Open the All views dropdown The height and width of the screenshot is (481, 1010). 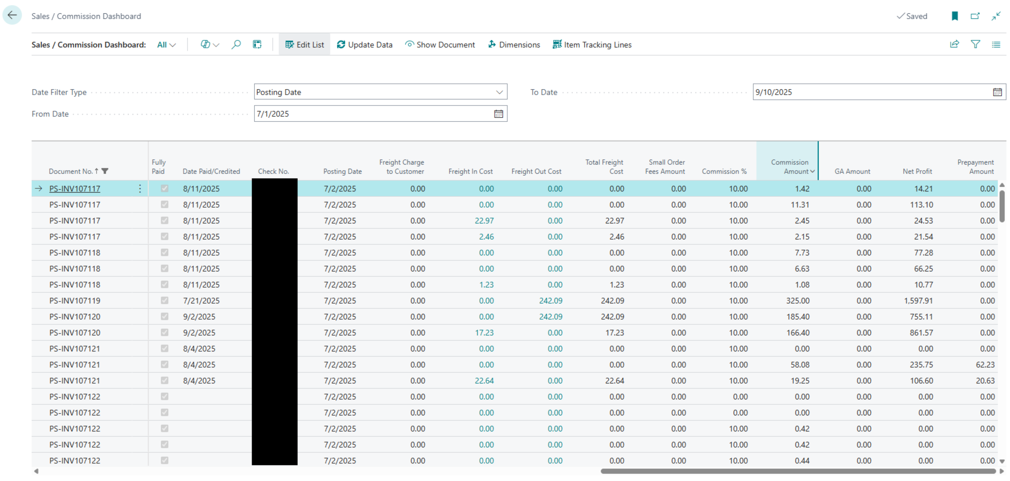click(x=166, y=45)
